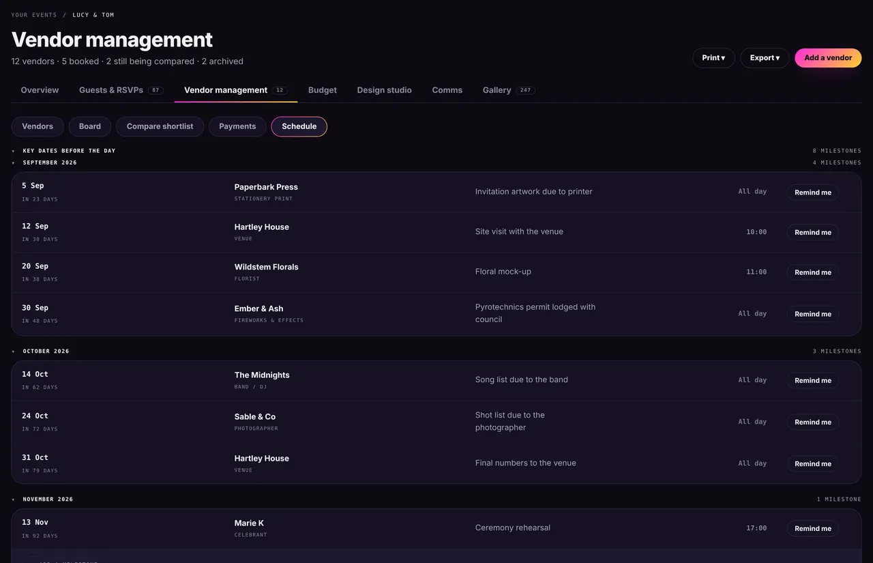Open the Compare shortlist view

pos(160,126)
